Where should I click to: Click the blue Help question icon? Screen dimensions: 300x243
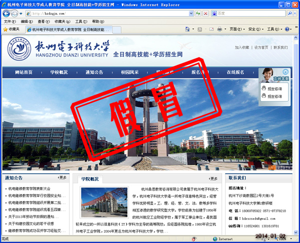pyautogui.click(x=287, y=29)
